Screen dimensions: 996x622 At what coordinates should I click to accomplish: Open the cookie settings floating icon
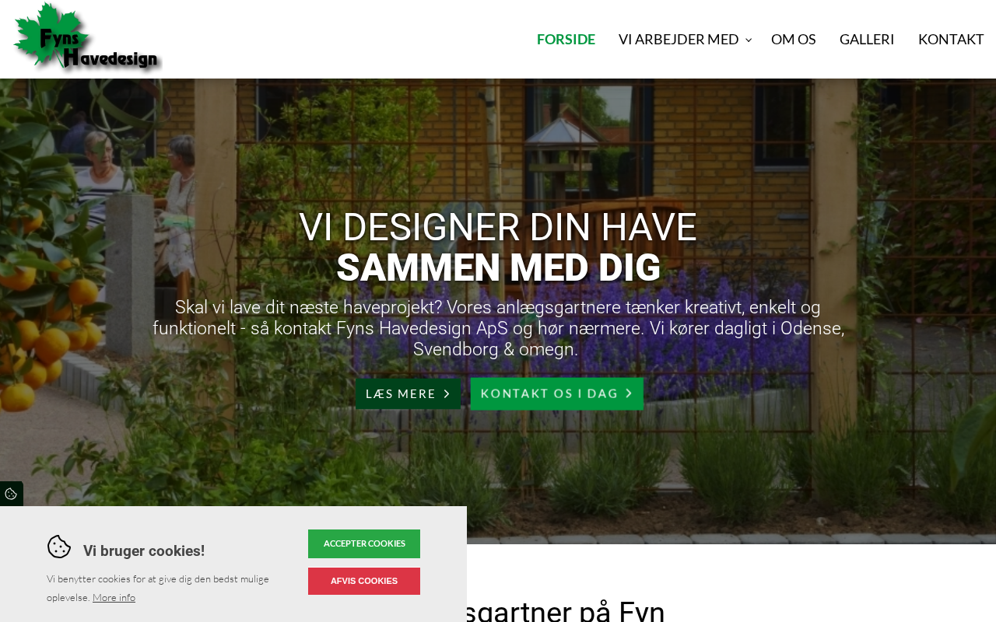(x=11, y=494)
